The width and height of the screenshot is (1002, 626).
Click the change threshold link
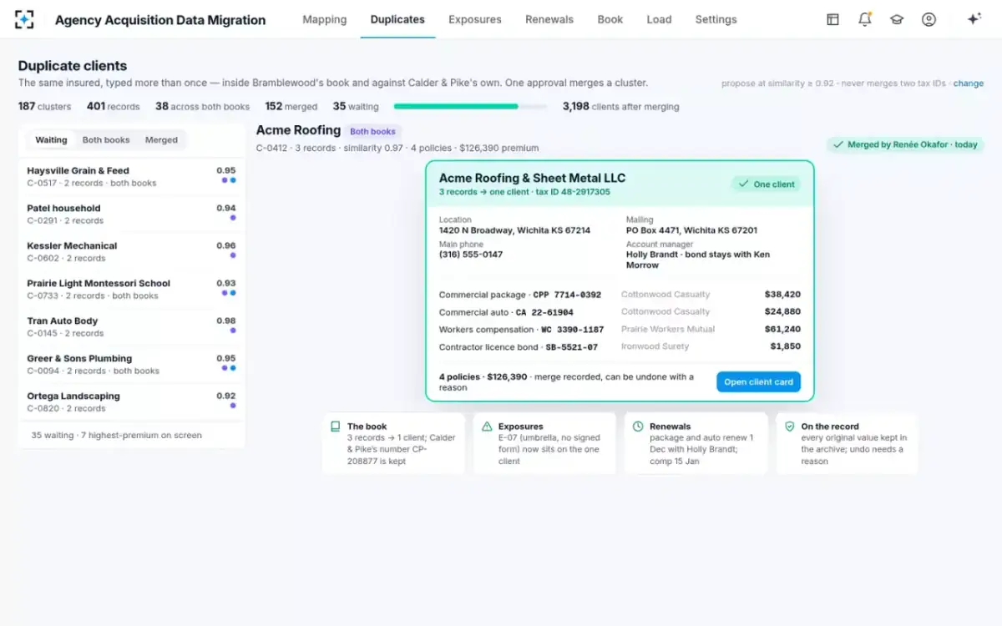point(969,83)
